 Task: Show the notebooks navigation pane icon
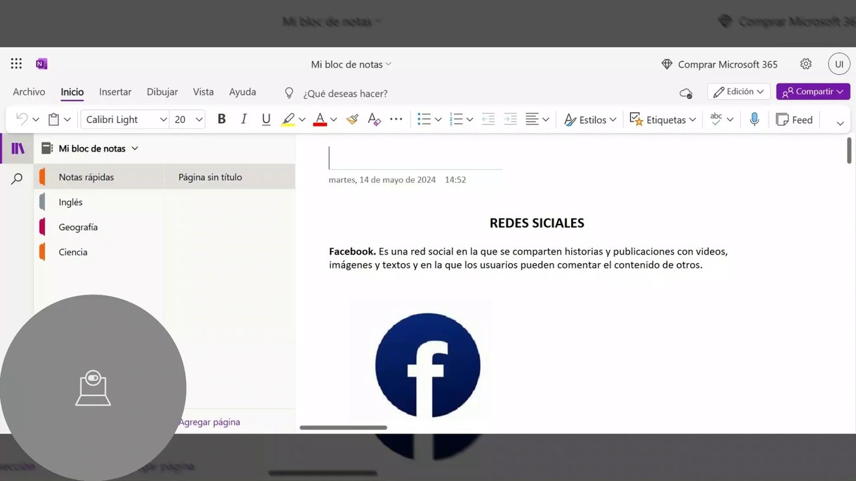pos(17,148)
